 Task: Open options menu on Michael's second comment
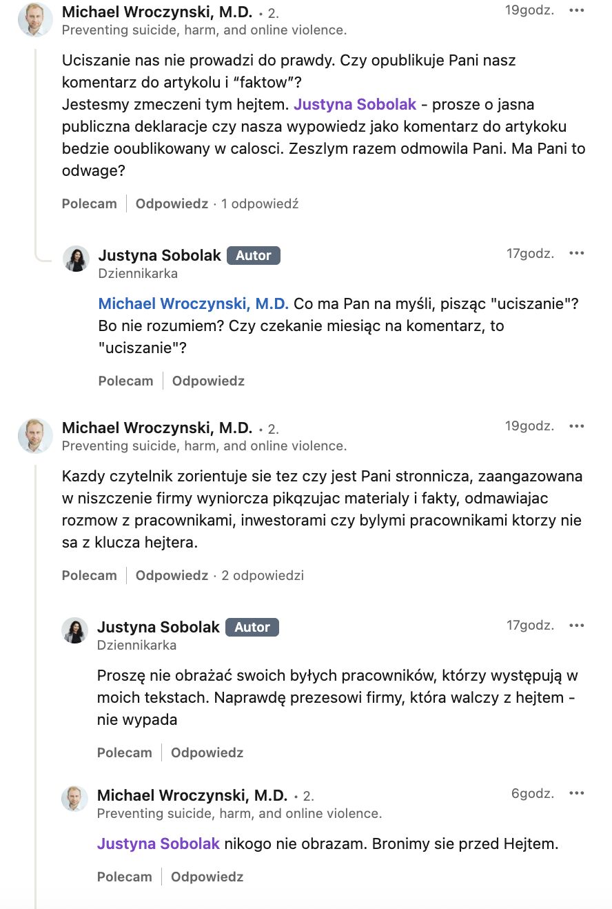tap(577, 426)
